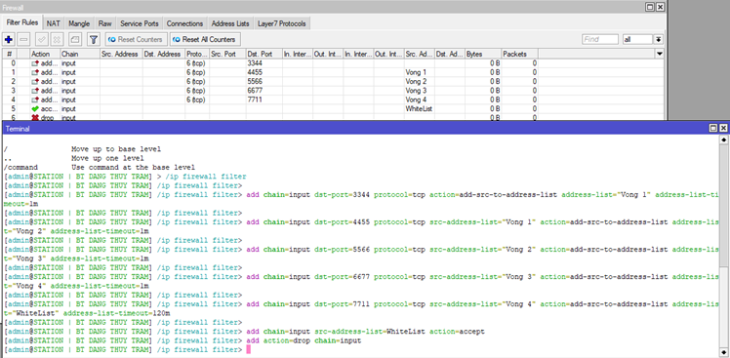Close the Terminal window

(723, 128)
